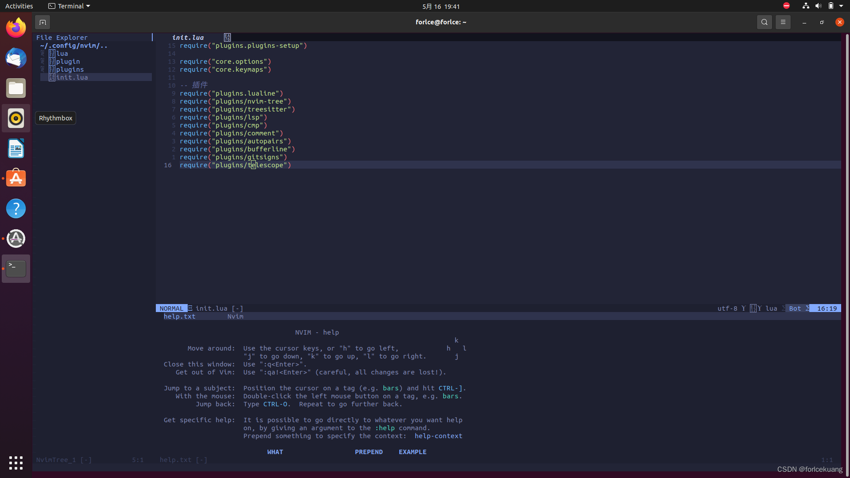
Task: Select init.lua in File Explorer
Action: pyautogui.click(x=72, y=77)
